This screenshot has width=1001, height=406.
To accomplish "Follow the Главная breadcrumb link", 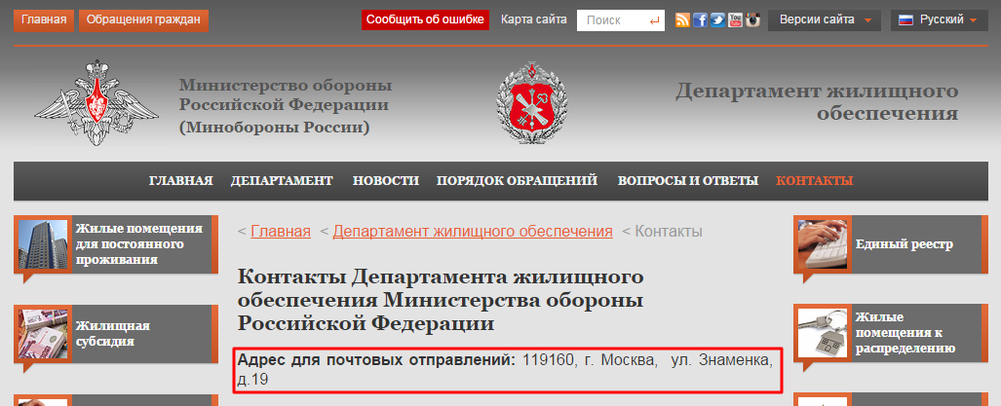I will click(x=281, y=232).
